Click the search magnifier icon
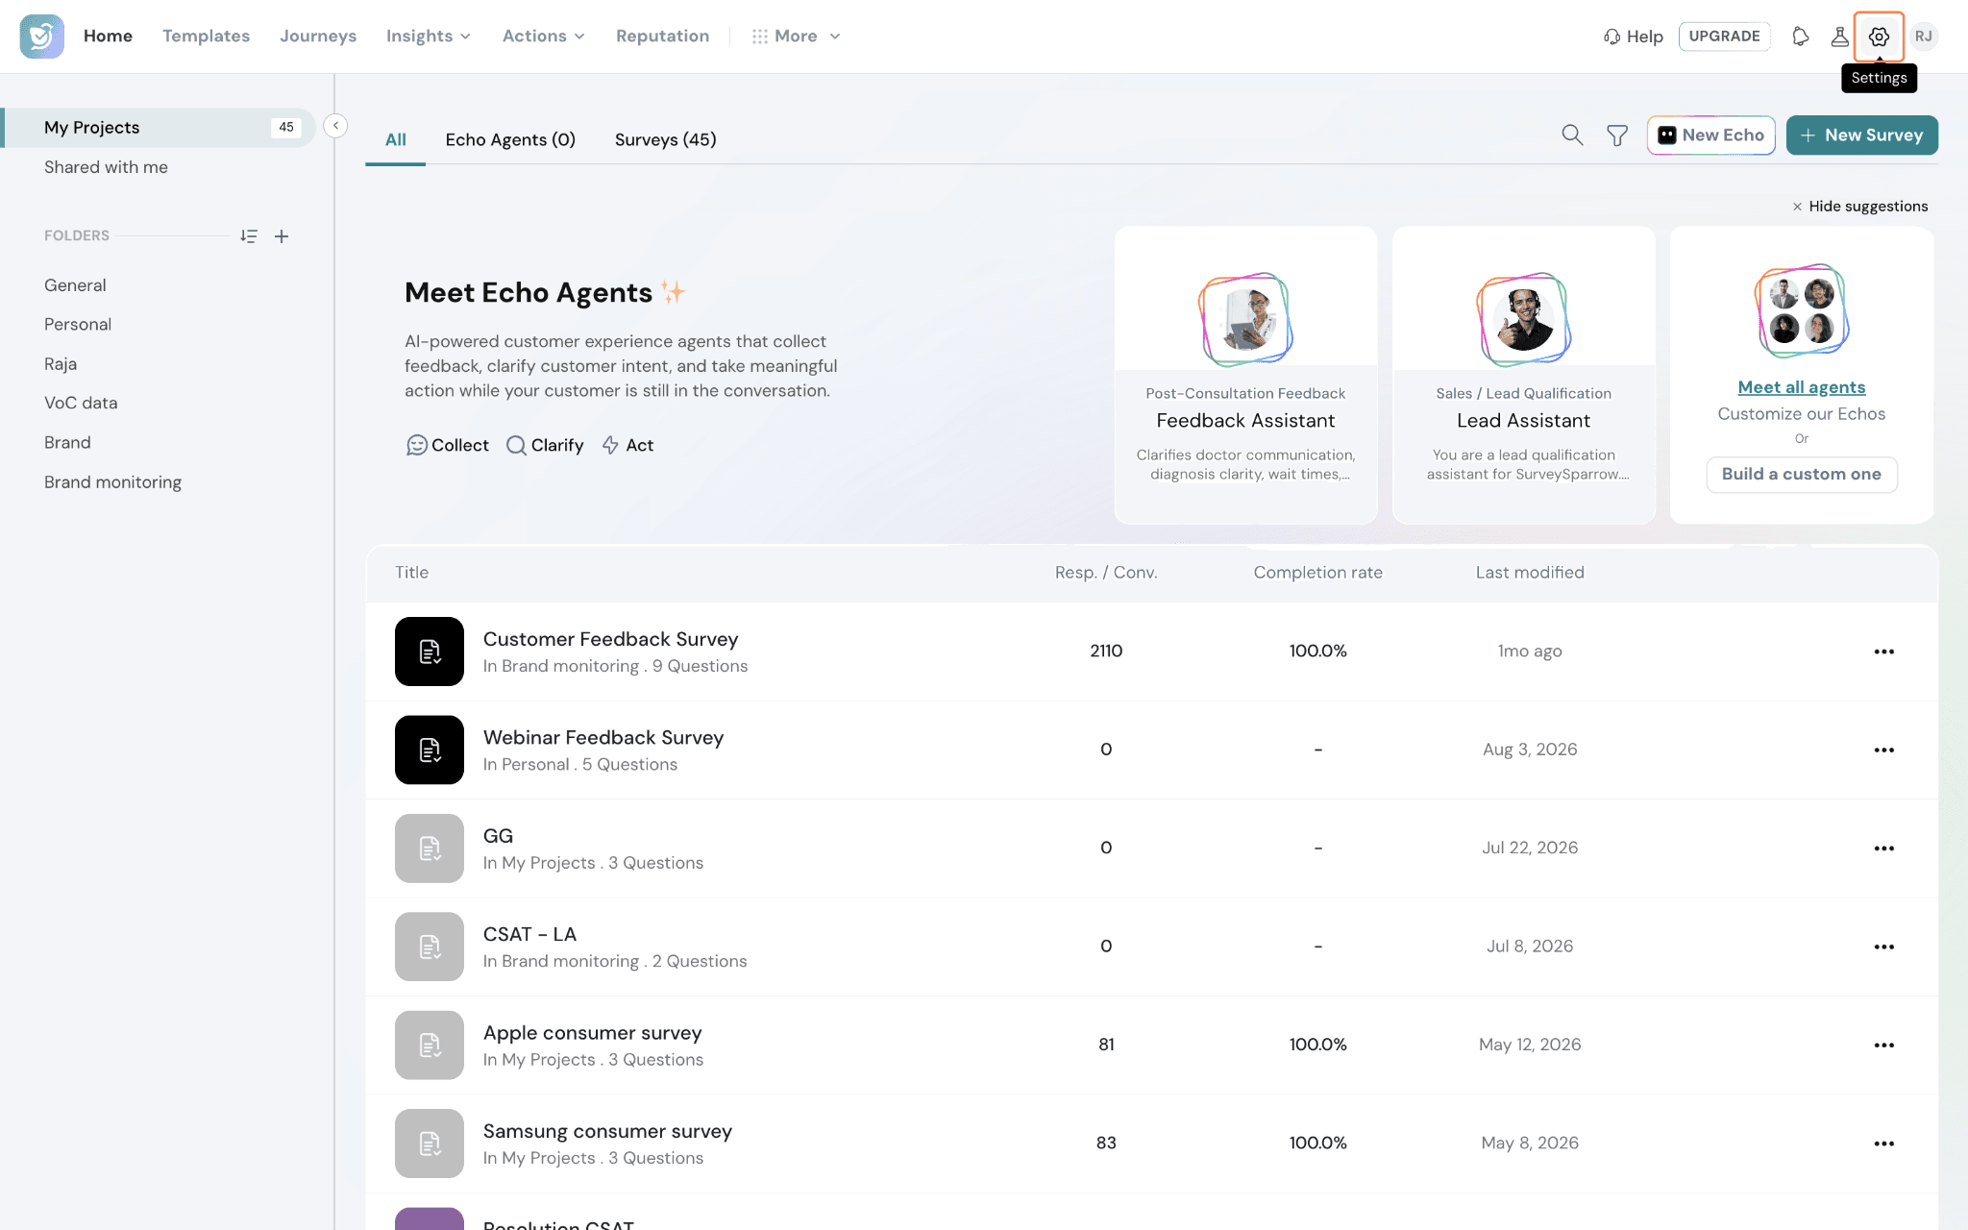Viewport: 1968px width, 1230px height. [1572, 135]
